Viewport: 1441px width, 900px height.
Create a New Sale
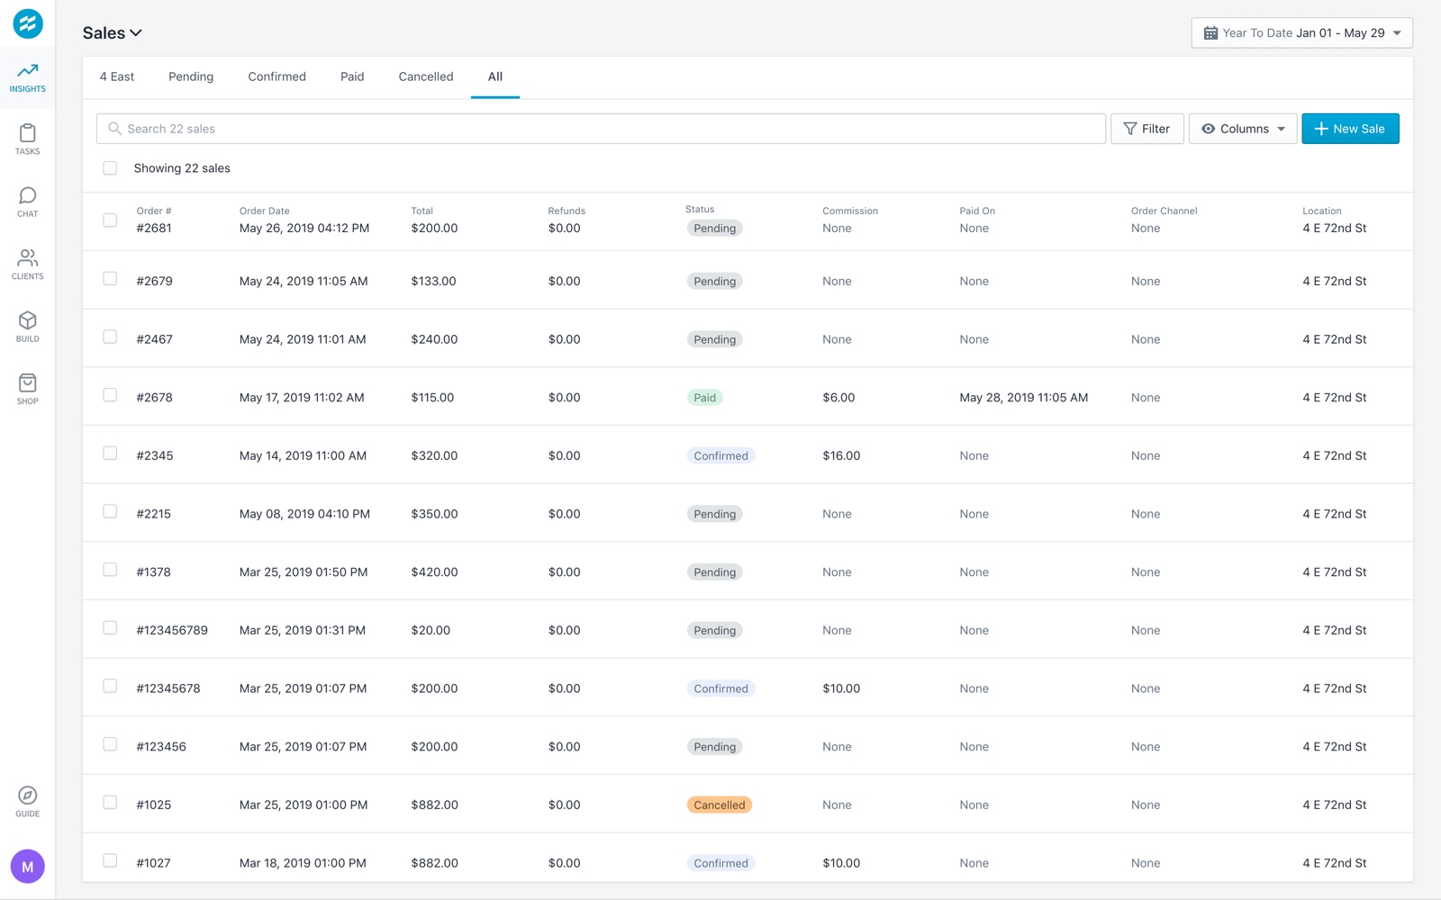coord(1350,129)
